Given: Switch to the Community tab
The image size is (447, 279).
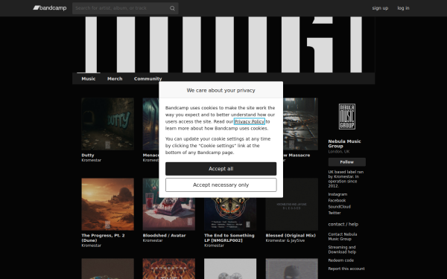Looking at the screenshot, I should point(148,79).
